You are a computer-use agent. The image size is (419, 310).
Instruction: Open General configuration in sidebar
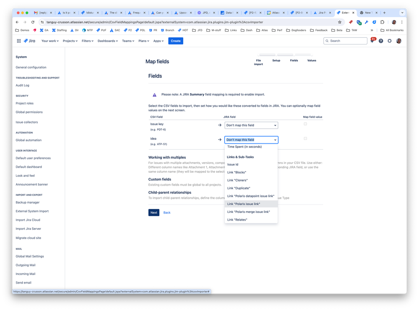click(31, 68)
